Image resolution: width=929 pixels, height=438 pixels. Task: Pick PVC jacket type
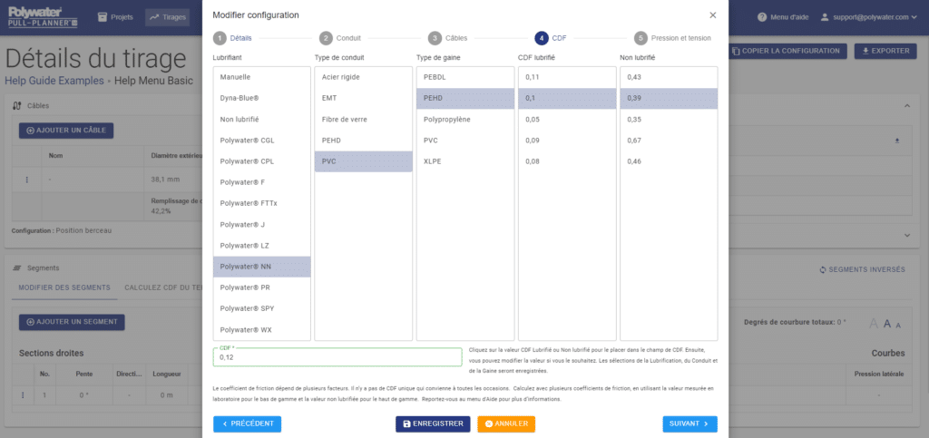pyautogui.click(x=465, y=141)
